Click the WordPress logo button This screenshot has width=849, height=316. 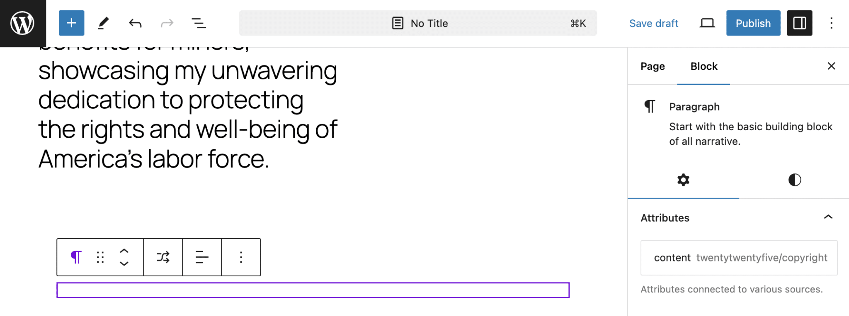(22, 23)
